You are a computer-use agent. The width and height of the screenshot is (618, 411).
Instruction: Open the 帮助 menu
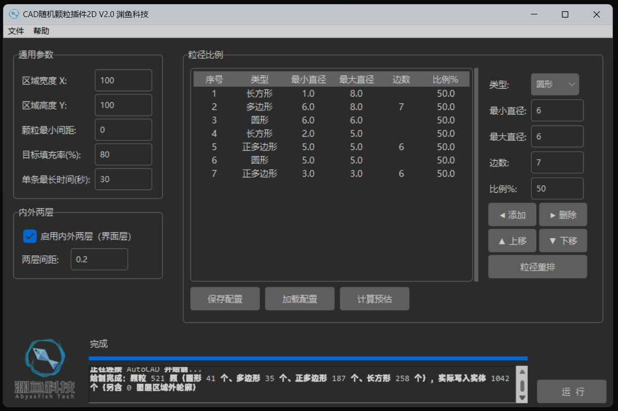(x=41, y=31)
